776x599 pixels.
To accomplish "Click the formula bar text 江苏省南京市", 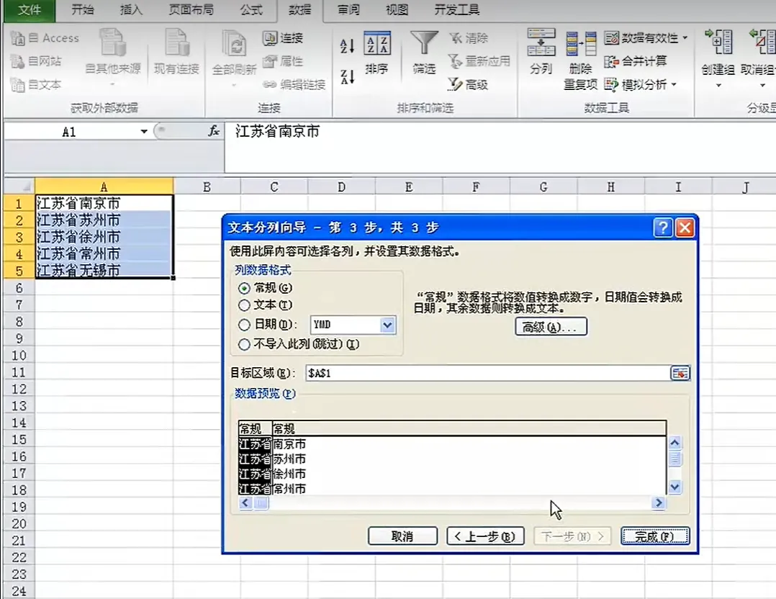I will pyautogui.click(x=278, y=132).
